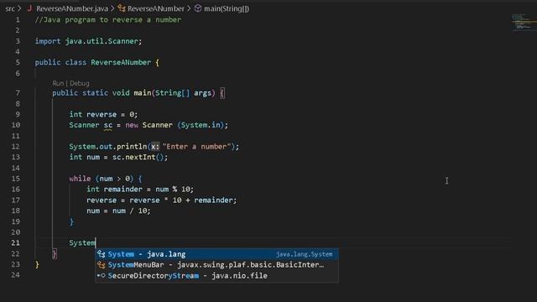This screenshot has height=302, width=537.
Task: Click the method cube icon in breadcrumb
Action: (x=198, y=8)
